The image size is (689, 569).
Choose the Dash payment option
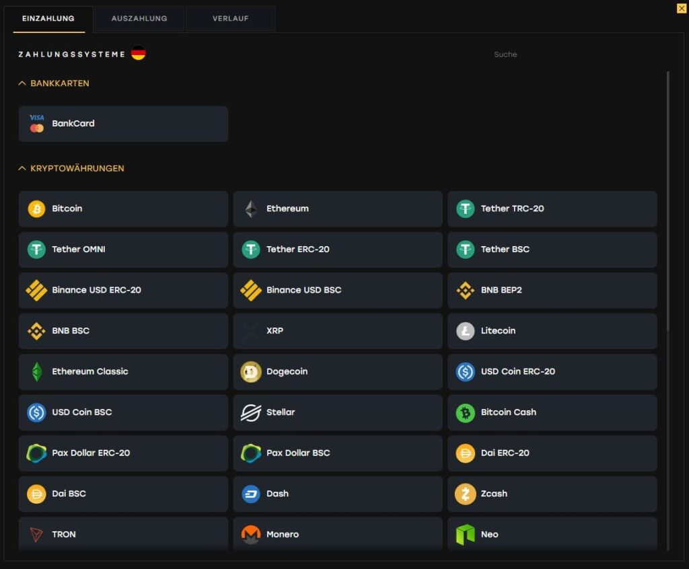(x=337, y=494)
